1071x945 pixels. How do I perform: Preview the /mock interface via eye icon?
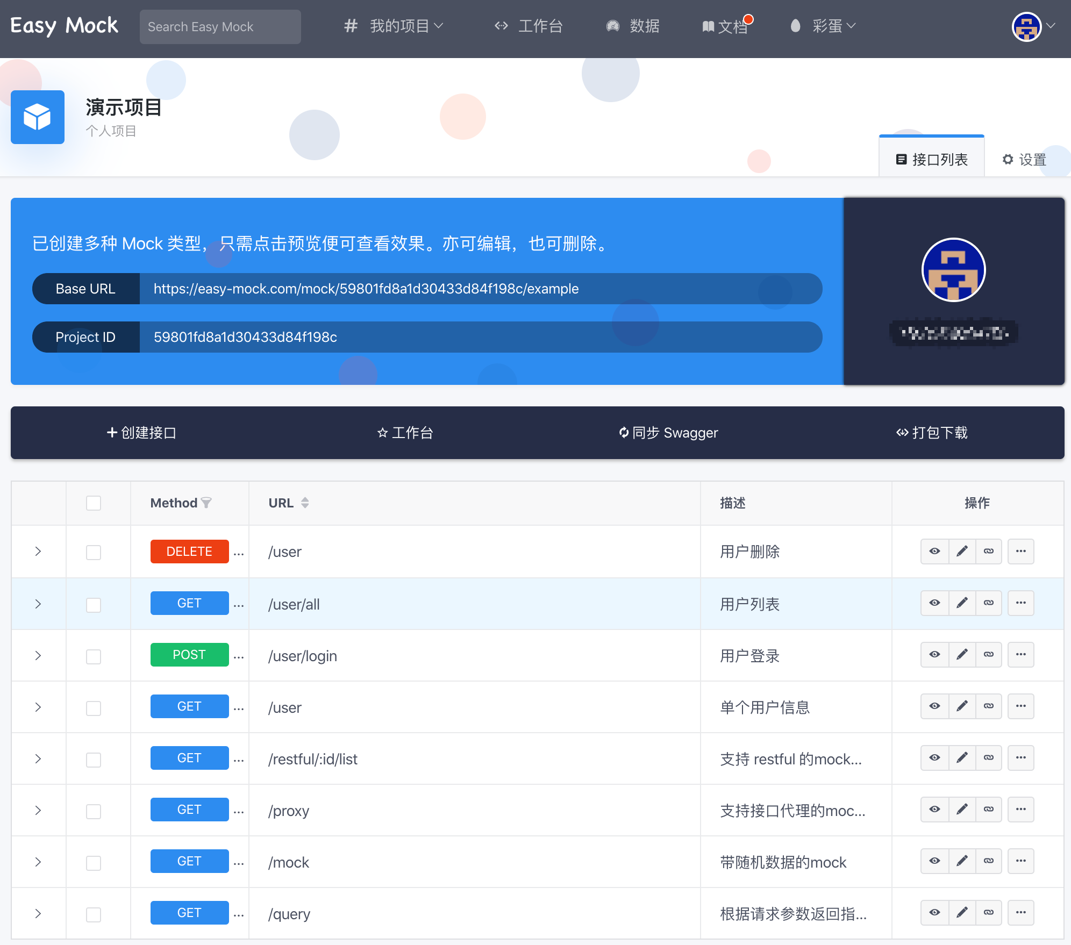pyautogui.click(x=934, y=861)
